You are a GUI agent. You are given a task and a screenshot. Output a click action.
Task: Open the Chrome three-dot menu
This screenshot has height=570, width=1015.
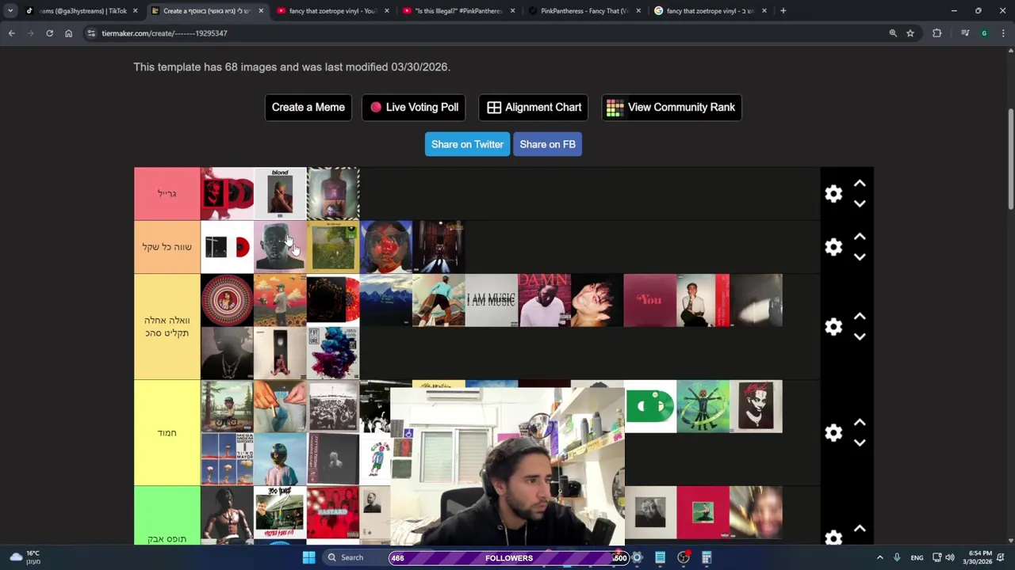[x=1003, y=33]
